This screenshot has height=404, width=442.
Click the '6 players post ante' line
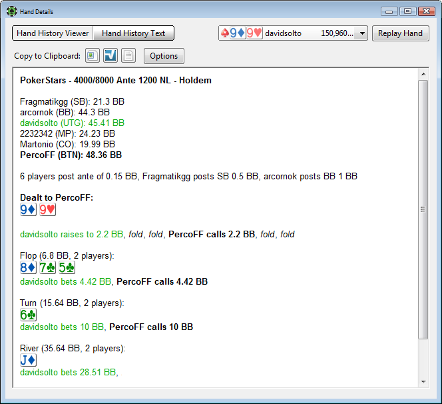188,177
